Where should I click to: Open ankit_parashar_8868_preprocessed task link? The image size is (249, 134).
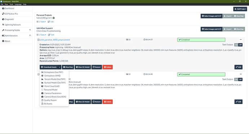point(55,40)
